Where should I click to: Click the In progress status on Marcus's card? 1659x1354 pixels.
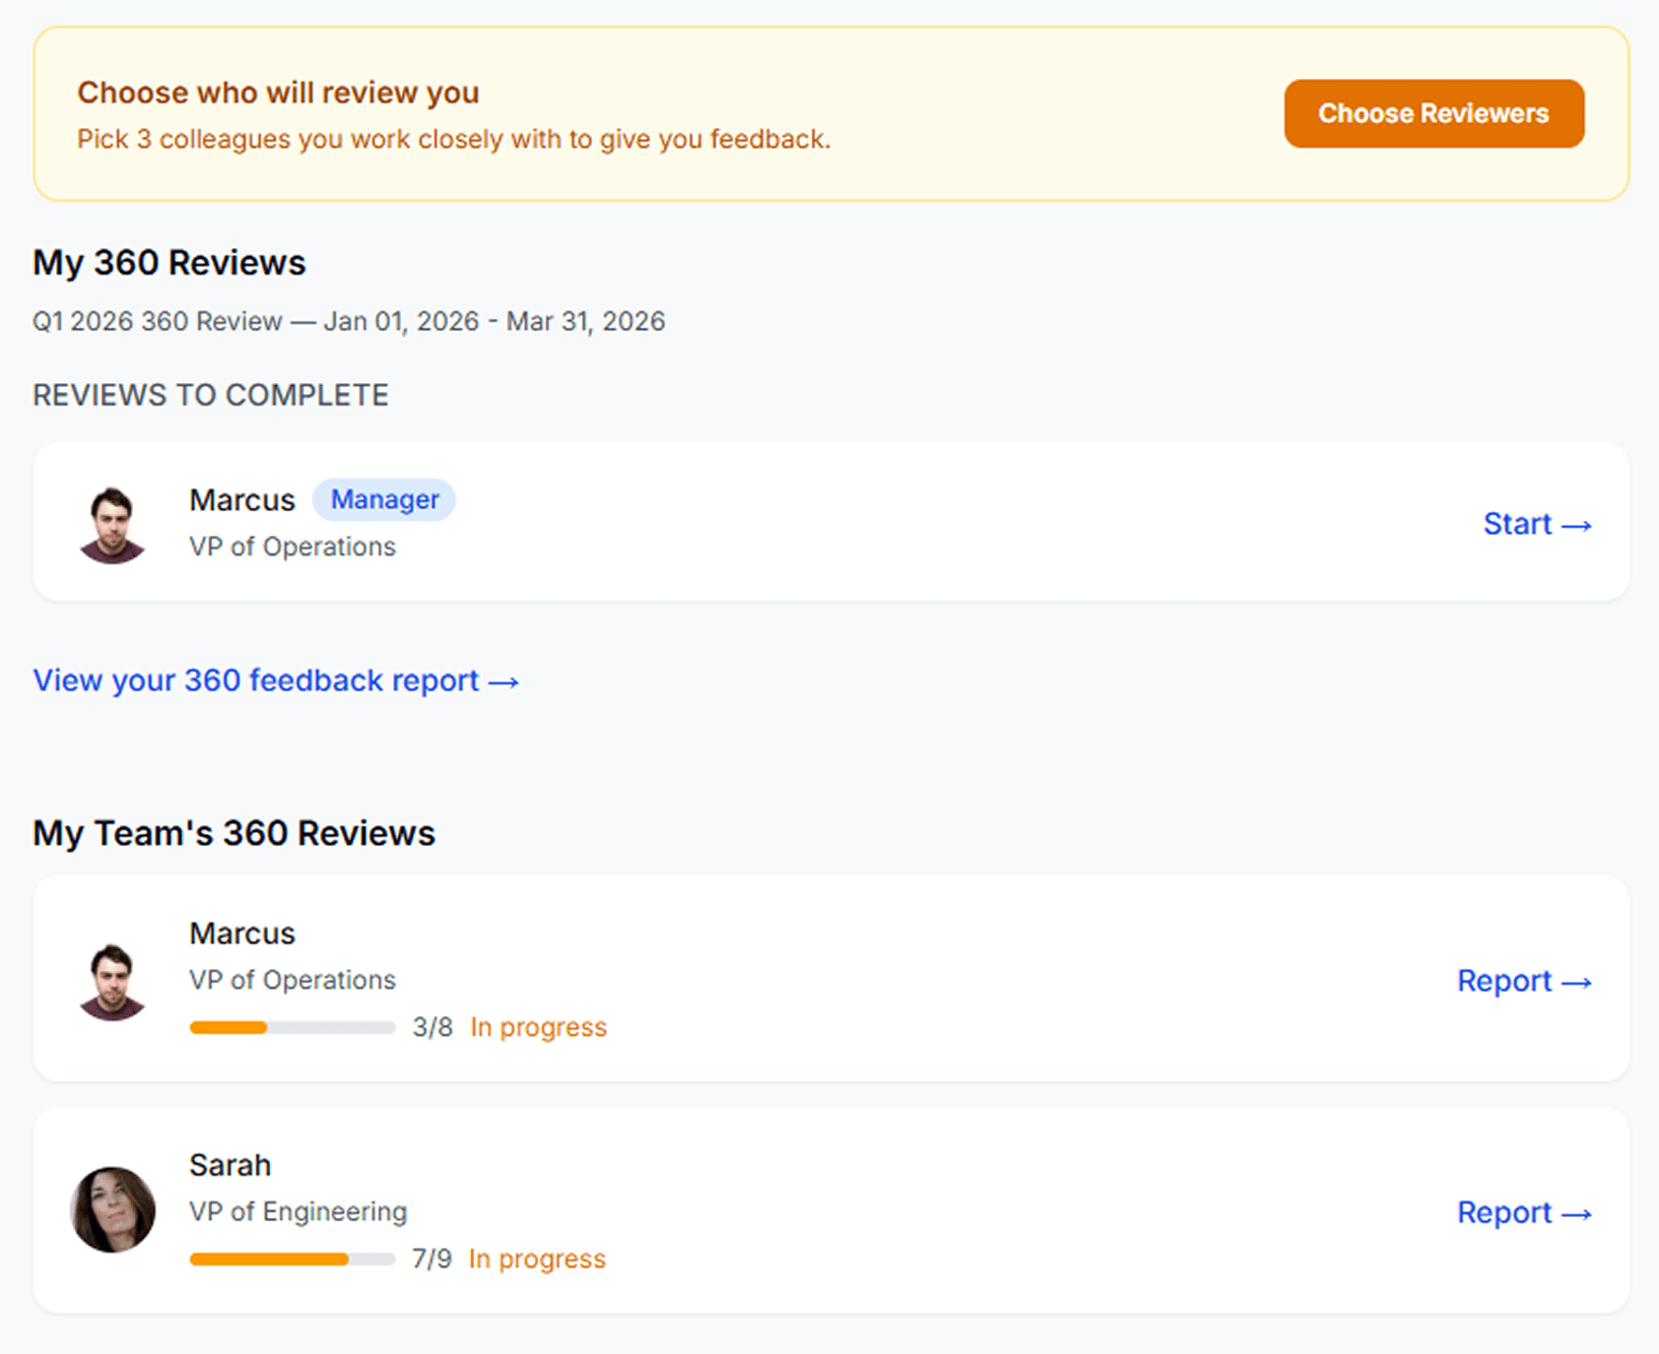click(538, 1027)
